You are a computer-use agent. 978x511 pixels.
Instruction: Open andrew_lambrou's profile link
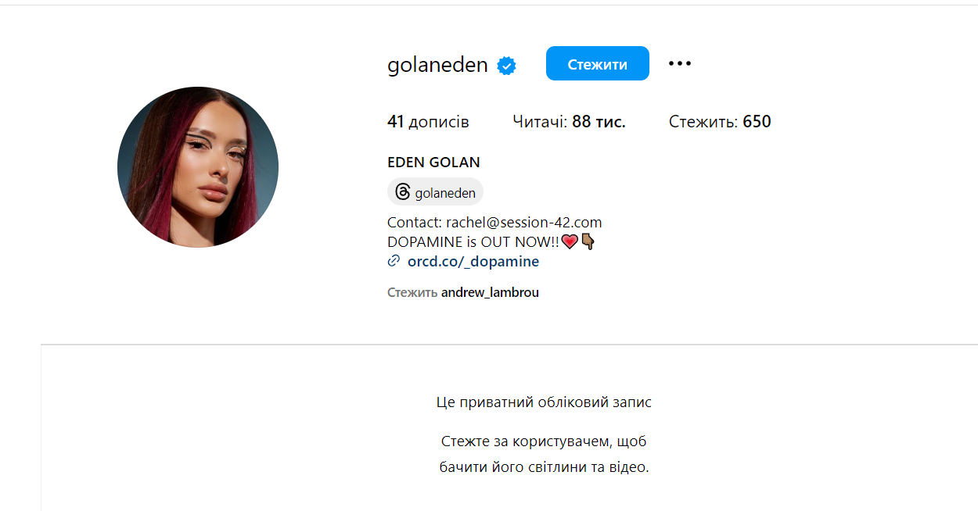point(490,293)
